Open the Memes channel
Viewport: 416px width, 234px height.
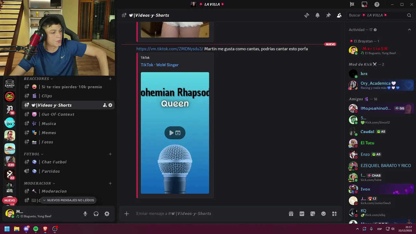click(68, 133)
